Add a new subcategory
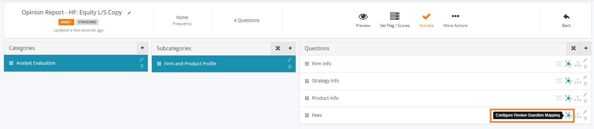Screen dimensions: 594x129 pos(290,48)
